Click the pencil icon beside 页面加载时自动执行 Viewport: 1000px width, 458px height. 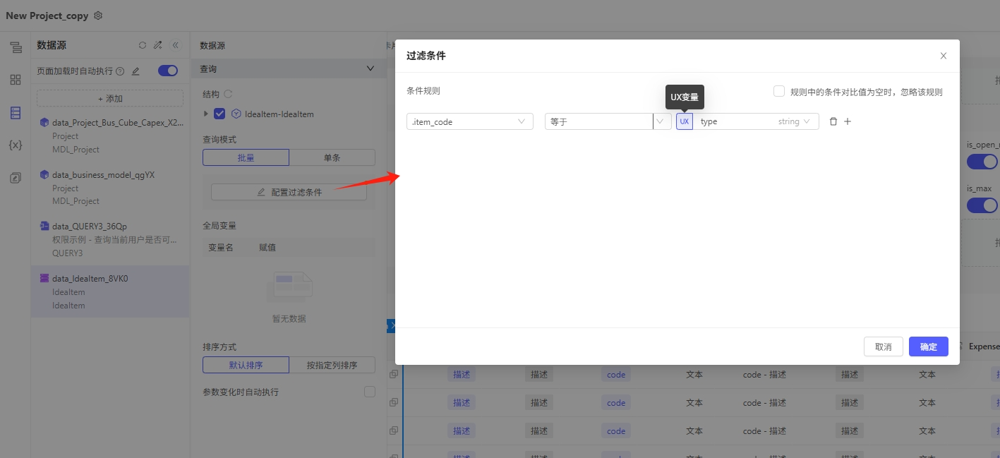click(x=135, y=71)
